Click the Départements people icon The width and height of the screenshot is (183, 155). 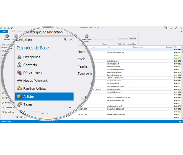19,73
